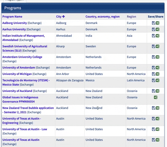Viewport: 167px width, 147px height.
Task: Save the Swedish University of Agricultural Sciences program
Action: tap(153, 46)
